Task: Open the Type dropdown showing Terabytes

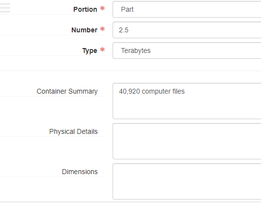Action: pos(187,51)
